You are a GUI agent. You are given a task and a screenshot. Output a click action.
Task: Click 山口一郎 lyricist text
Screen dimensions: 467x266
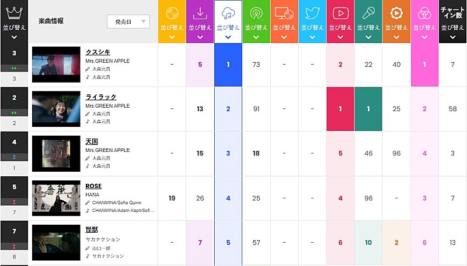[x=101, y=248]
